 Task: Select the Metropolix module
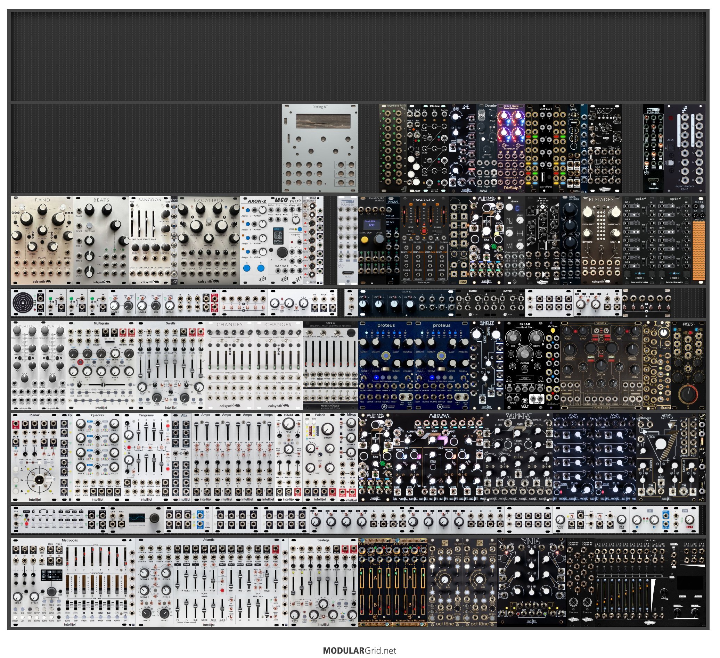pos(70,583)
